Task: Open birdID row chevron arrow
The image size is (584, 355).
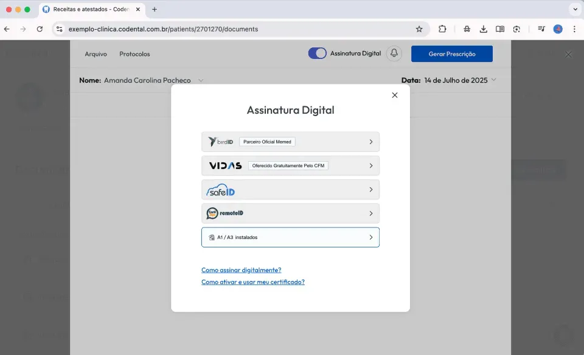Action: 370,142
